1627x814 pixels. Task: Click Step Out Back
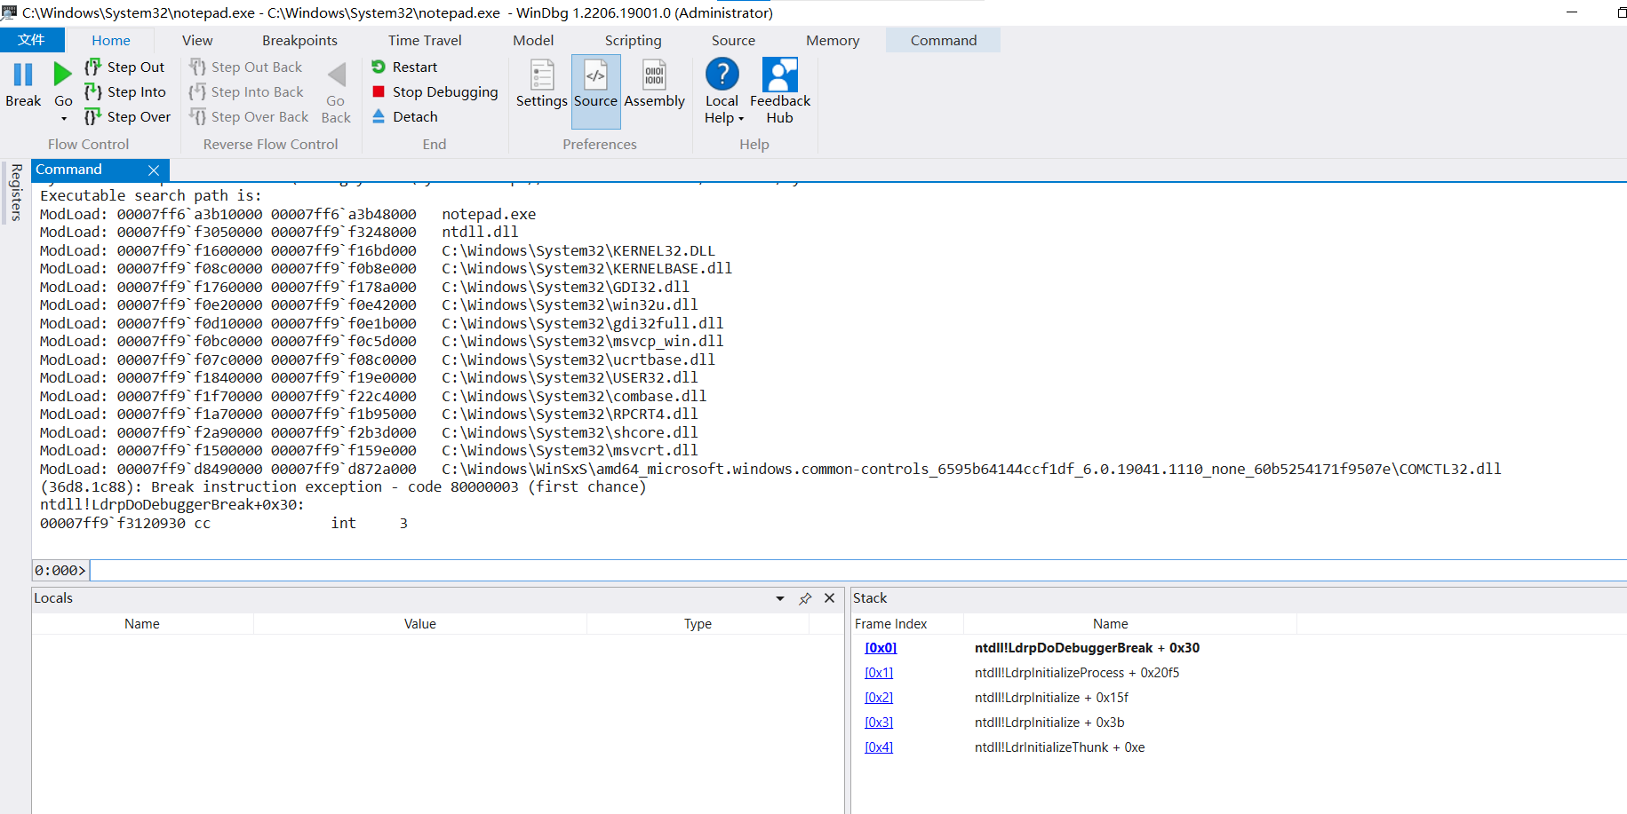246,67
